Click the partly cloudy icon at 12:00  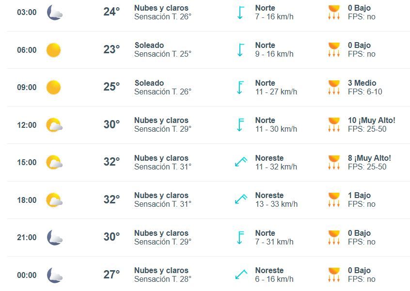54,125
